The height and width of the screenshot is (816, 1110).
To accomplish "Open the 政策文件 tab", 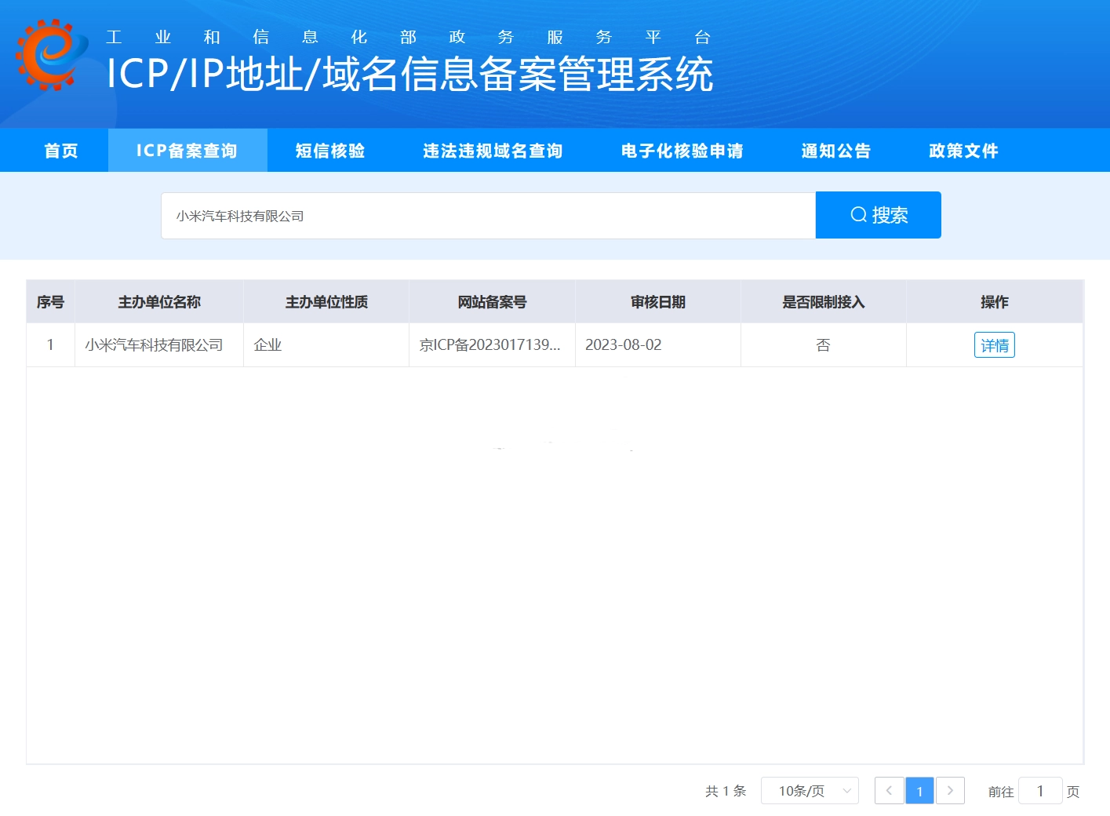I will pyautogui.click(x=963, y=151).
